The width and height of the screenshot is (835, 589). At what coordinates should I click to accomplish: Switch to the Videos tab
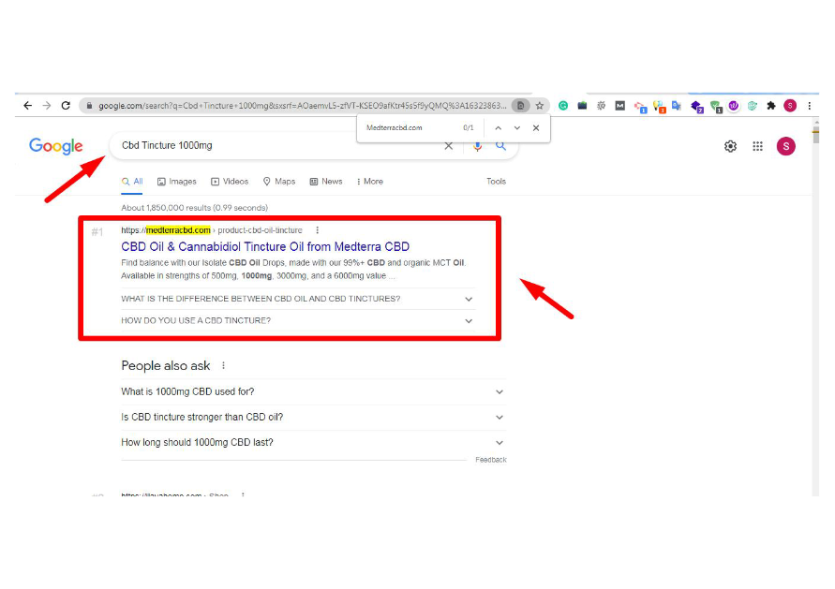point(230,182)
